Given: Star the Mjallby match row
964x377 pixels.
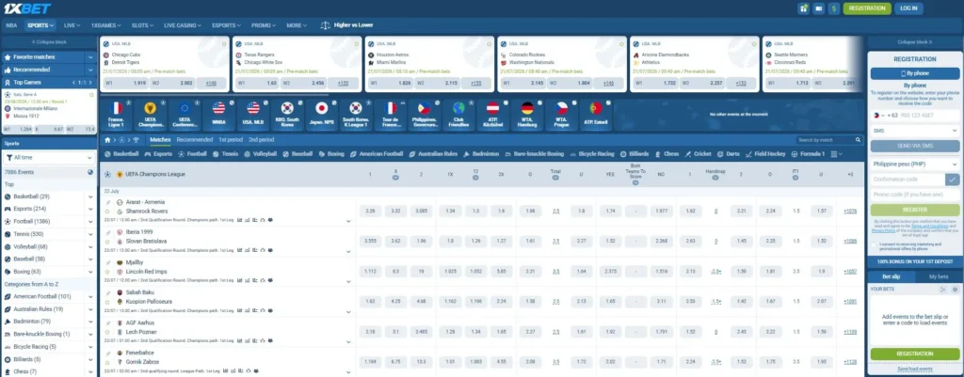Looking at the screenshot, I should [107, 272].
